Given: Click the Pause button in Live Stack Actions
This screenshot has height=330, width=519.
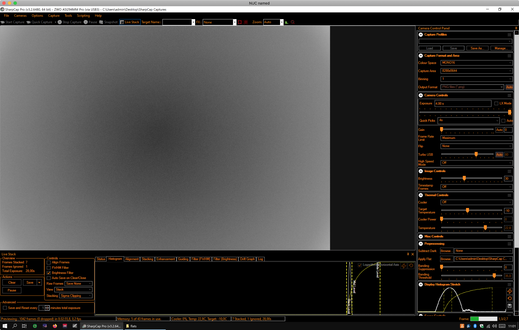Looking at the screenshot, I should (12, 291).
